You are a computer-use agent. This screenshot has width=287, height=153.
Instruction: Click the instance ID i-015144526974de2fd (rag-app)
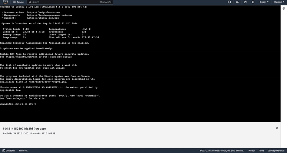[24, 129]
